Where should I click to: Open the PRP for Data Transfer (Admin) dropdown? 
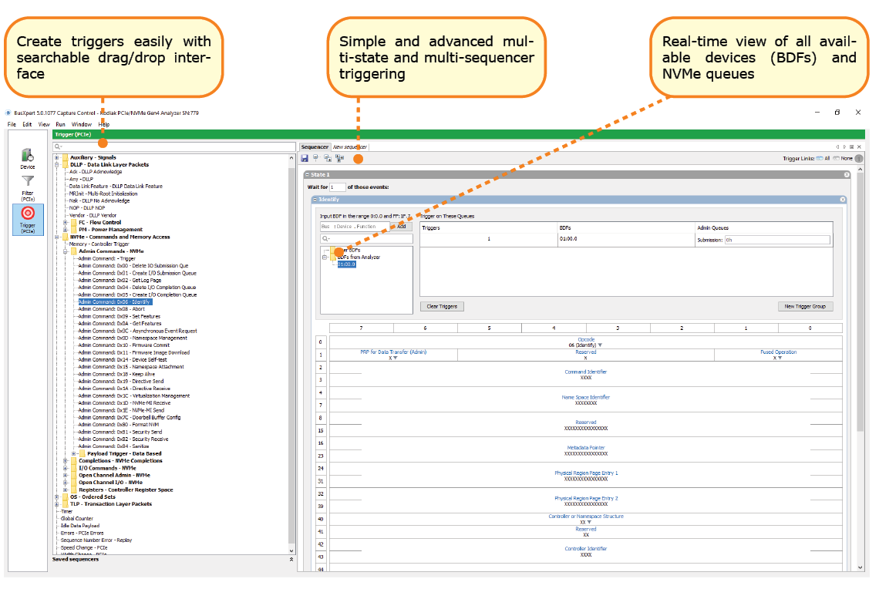point(396,358)
